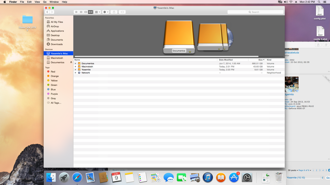Click the Edit Tags toolbar button
Screen dimensions: 330x185
coord(122,12)
